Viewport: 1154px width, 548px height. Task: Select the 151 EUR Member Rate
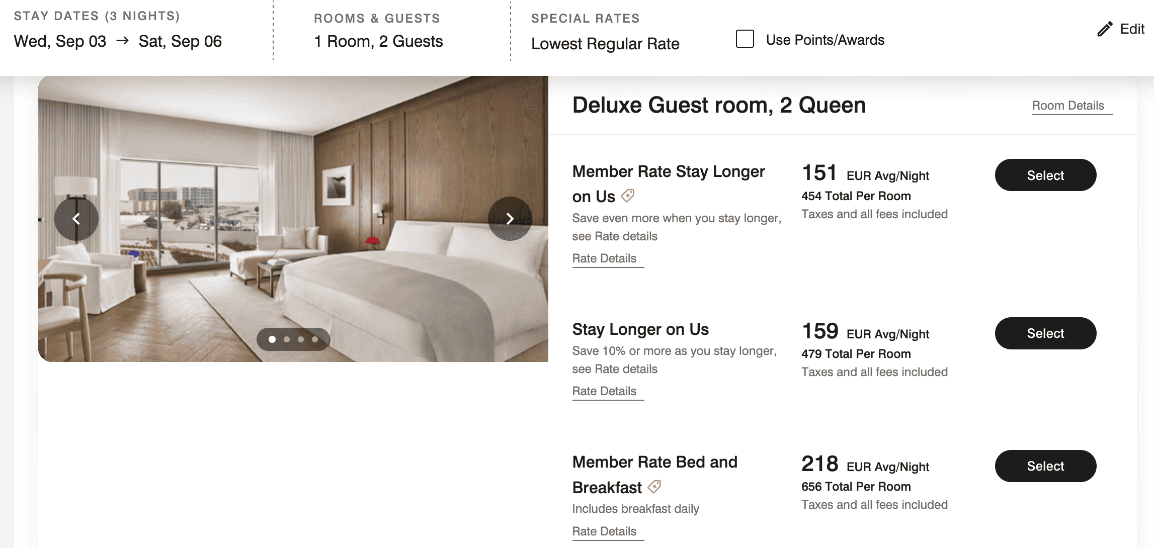(1045, 175)
